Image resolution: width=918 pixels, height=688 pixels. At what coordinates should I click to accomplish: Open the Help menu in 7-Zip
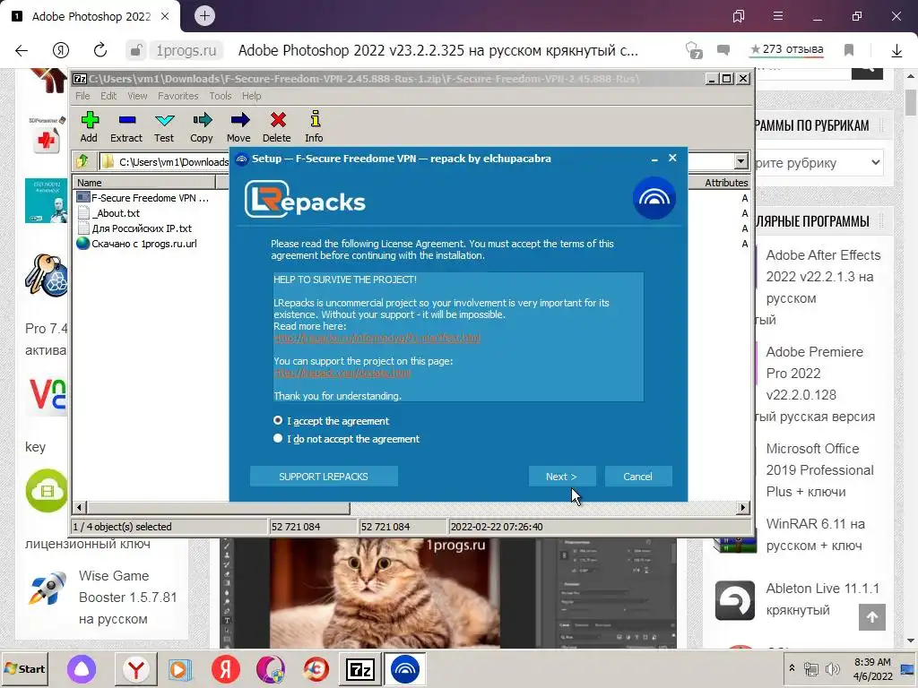(x=252, y=96)
